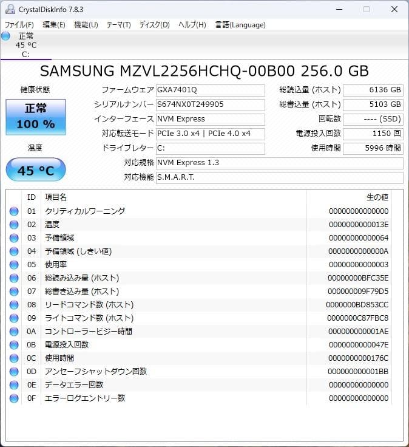Select the 使用率 attribute name
This screenshot has height=447, width=409.
tap(56, 265)
